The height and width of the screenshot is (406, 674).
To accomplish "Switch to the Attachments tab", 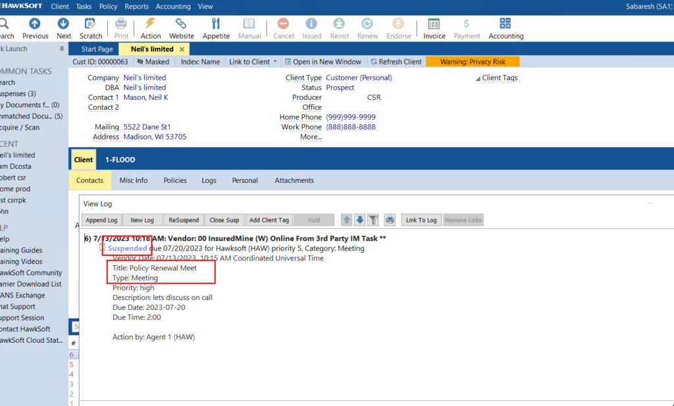I will click(294, 180).
